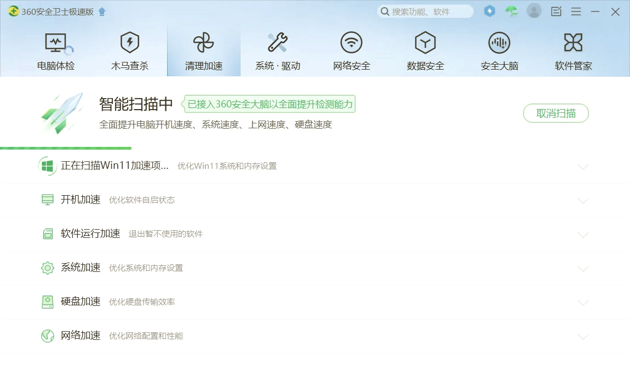The height and width of the screenshot is (381, 630).
Task: Click the Windows logo scanning icon
Action: 48,166
